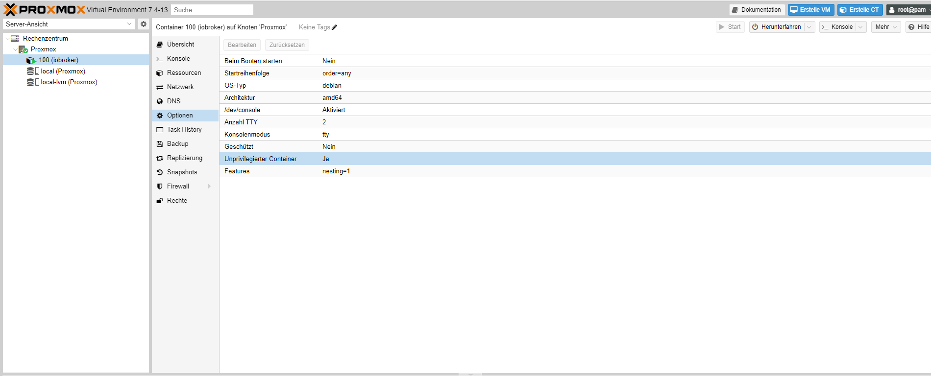Click the Bearbeiten button
The height and width of the screenshot is (376, 931).
tap(242, 45)
